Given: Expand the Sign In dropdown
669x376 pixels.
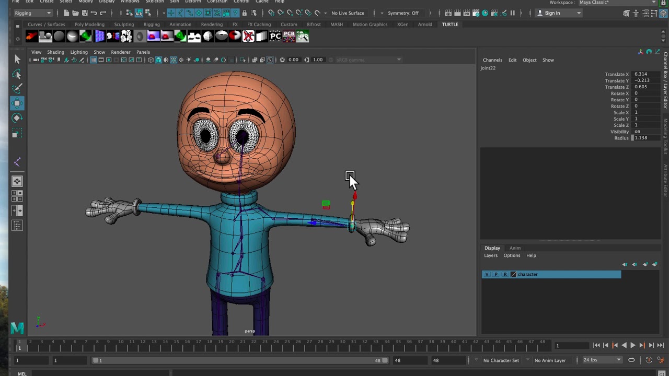Looking at the screenshot, I should pyautogui.click(x=559, y=13).
